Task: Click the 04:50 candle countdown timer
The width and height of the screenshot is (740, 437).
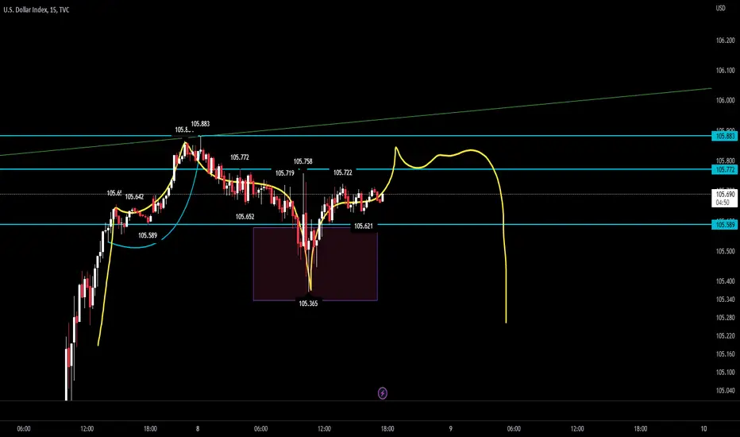Action: (723, 203)
